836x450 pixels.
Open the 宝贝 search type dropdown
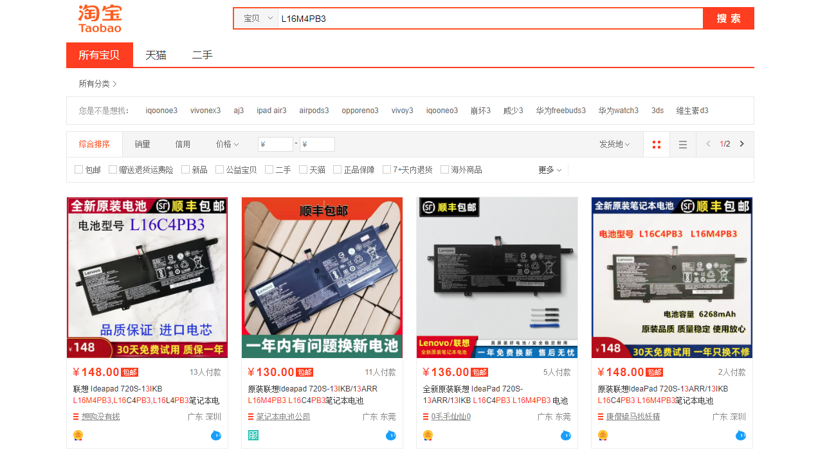pyautogui.click(x=257, y=19)
